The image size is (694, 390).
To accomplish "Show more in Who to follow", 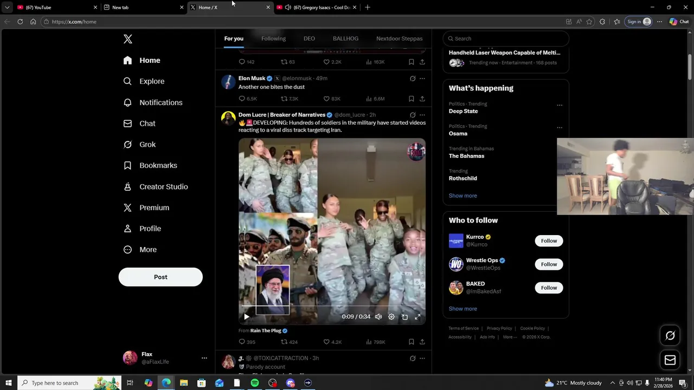I will coord(462,309).
